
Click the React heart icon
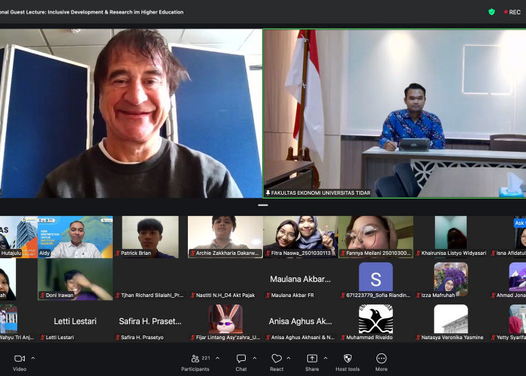277,359
